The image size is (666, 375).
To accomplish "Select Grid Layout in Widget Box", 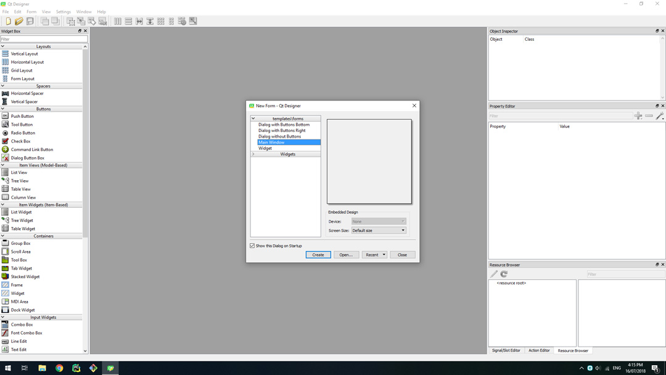I will [21, 70].
